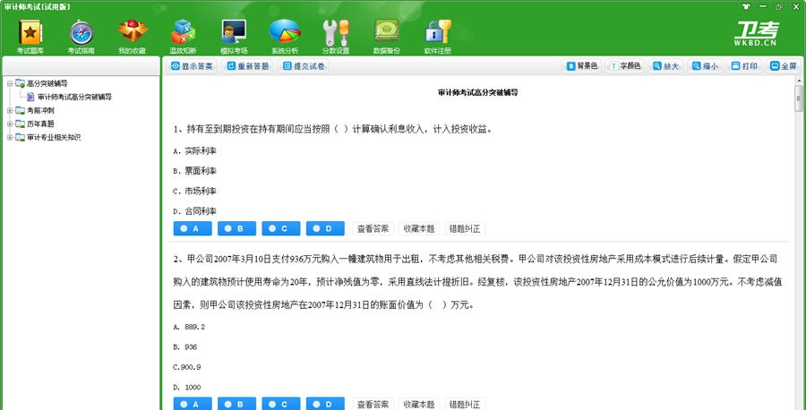Choose answer A for question 1
Screen dimensions: 806x410
(x=193, y=228)
